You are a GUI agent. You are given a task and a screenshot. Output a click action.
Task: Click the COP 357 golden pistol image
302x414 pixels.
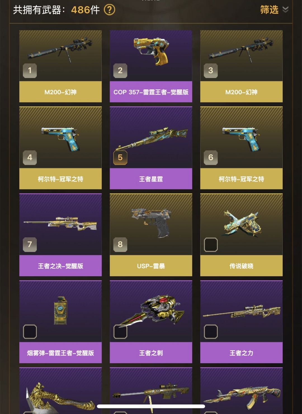[x=151, y=50]
